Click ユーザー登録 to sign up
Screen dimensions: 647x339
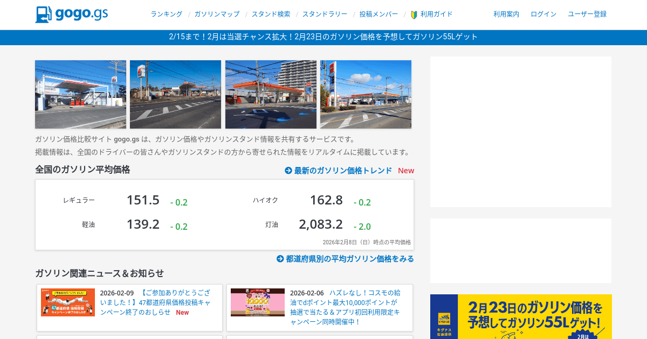coord(587,15)
